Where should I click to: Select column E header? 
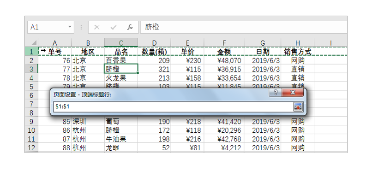(187, 43)
